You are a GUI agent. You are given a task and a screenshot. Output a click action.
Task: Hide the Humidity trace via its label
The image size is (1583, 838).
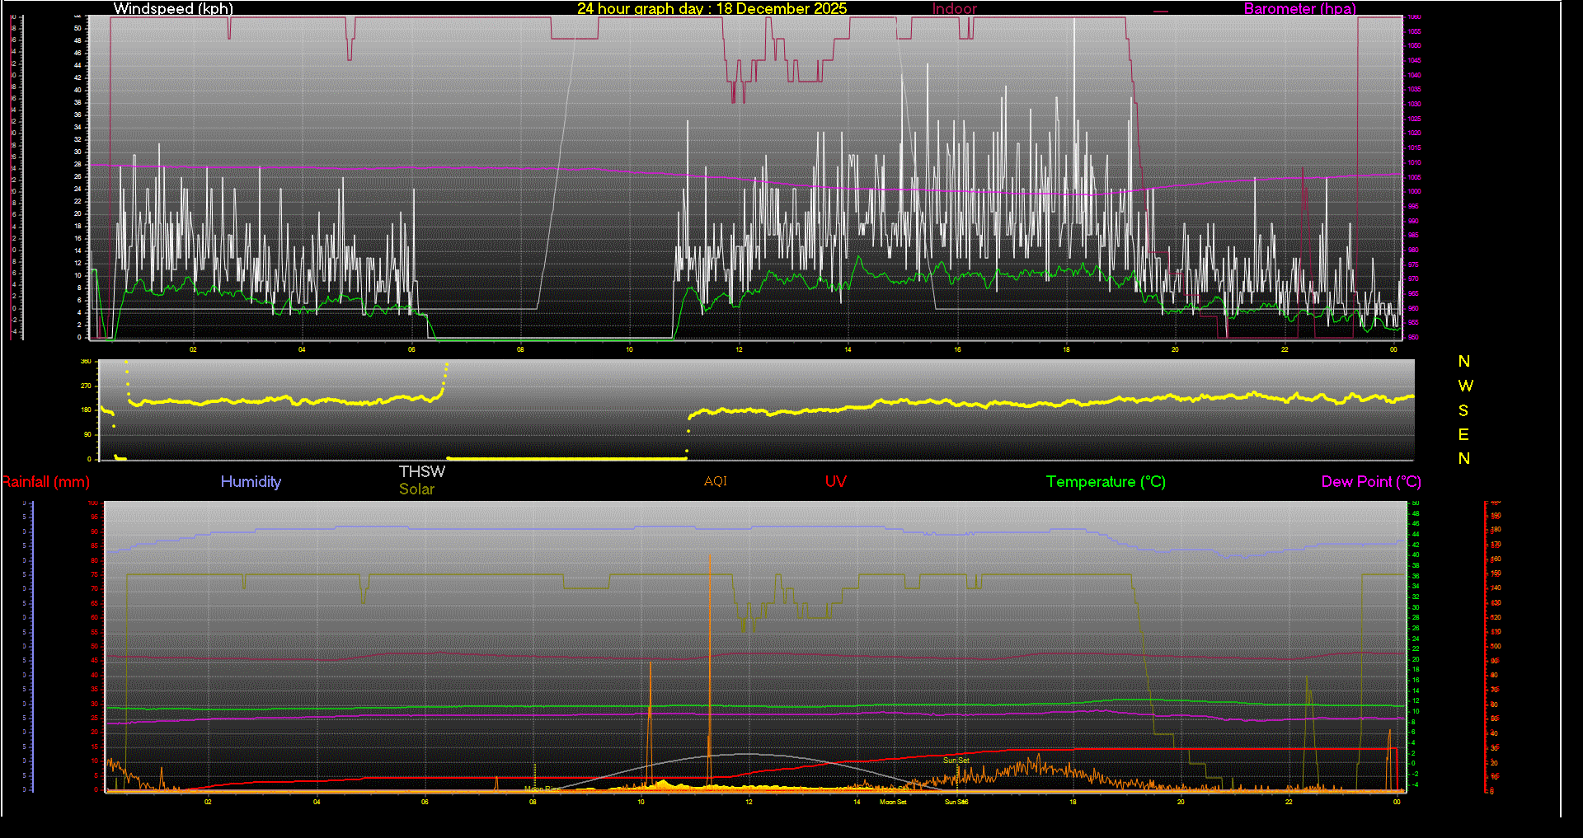251,482
